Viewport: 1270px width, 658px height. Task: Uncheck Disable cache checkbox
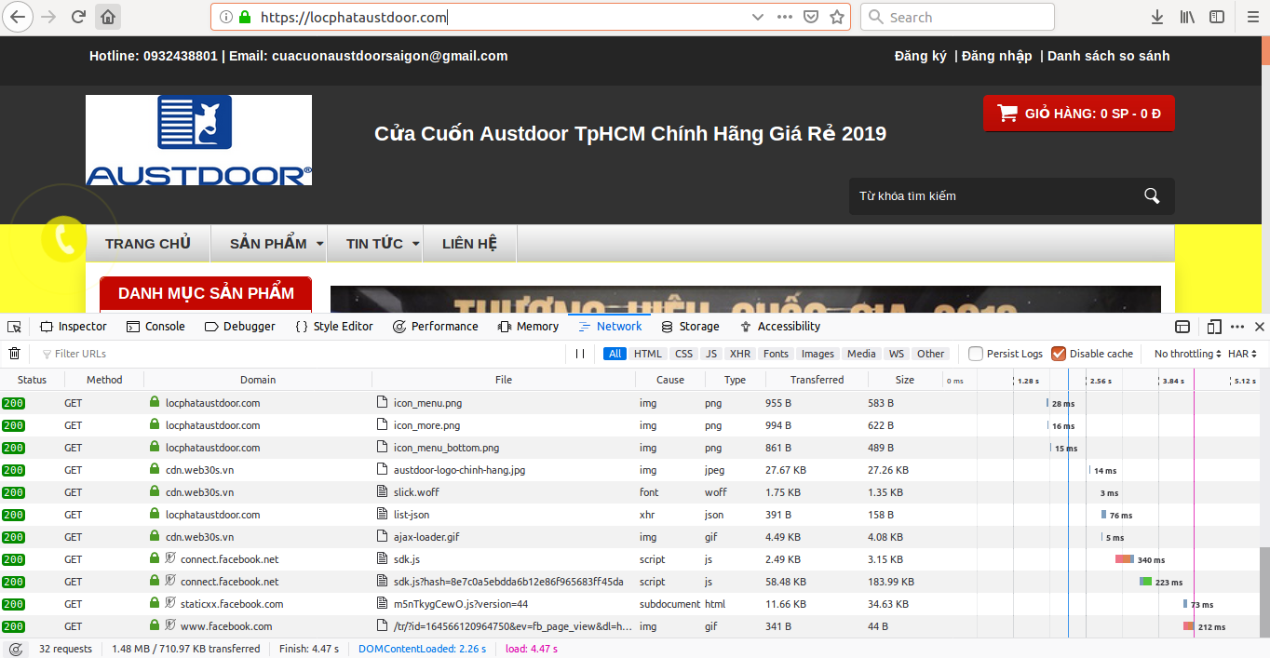pyautogui.click(x=1059, y=354)
